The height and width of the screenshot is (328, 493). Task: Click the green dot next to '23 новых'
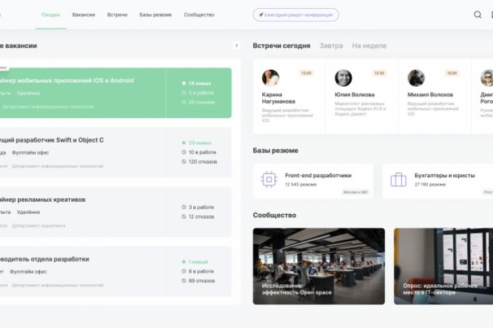[184, 143]
